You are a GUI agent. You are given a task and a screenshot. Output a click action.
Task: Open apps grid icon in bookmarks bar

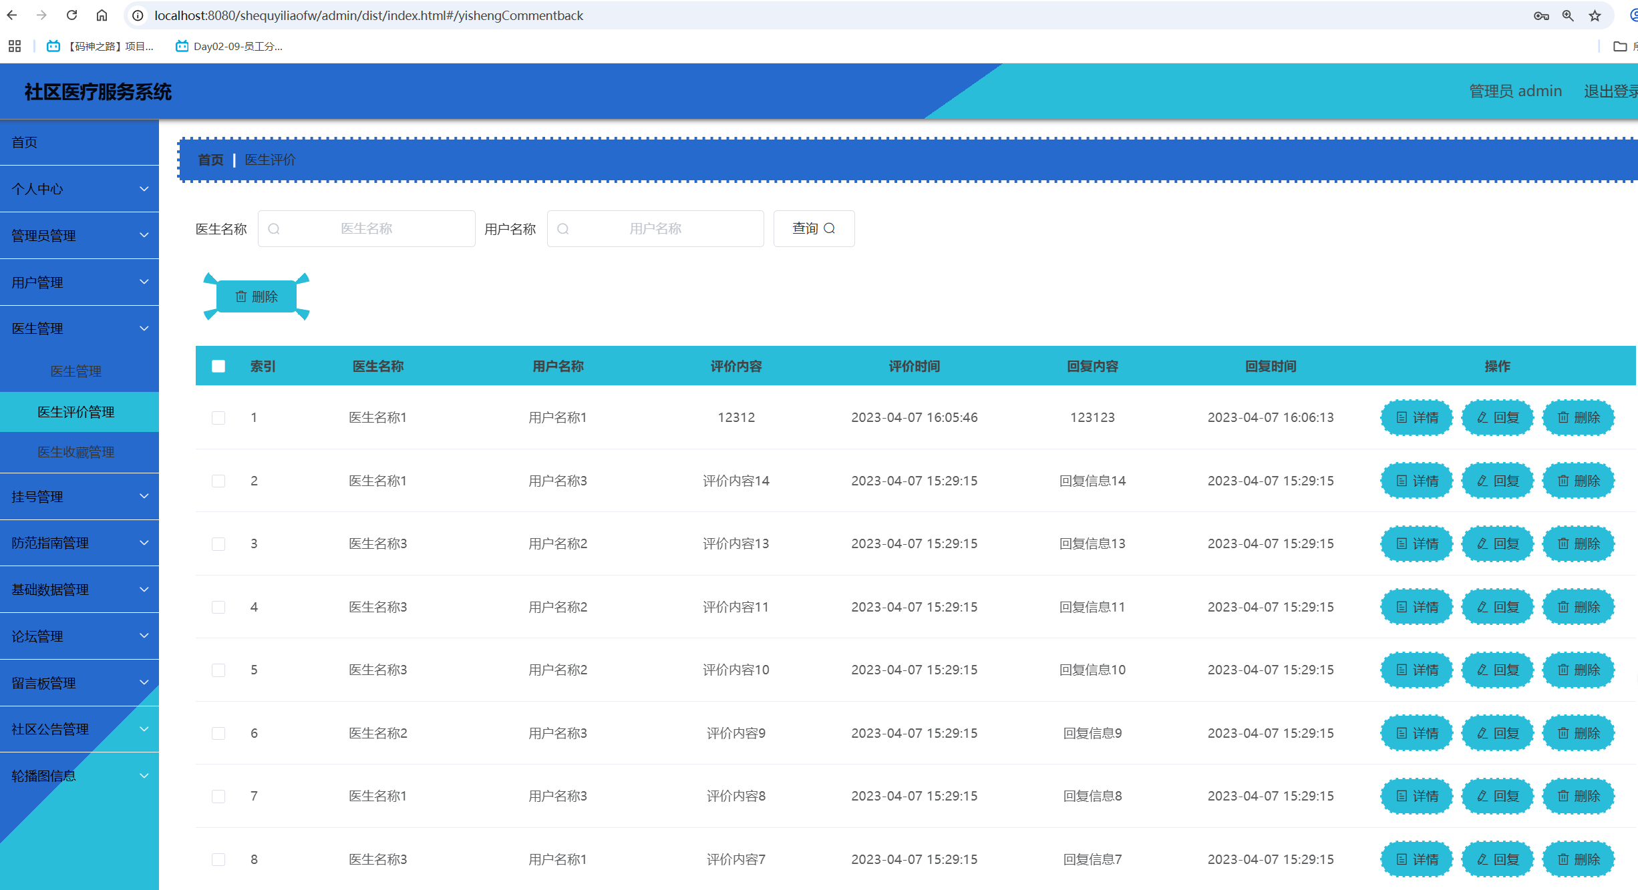[15, 46]
